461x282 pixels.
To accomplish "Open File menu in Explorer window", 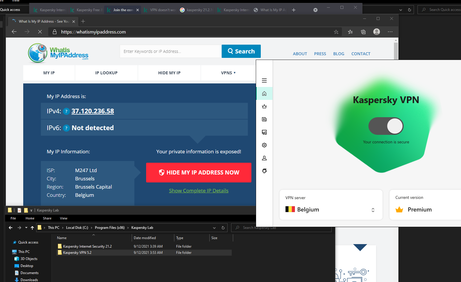I will (13, 218).
